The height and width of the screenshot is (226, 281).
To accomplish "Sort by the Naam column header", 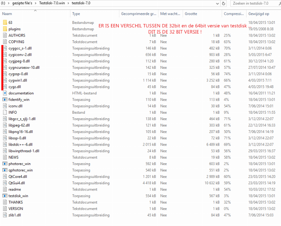I will [35, 14].
